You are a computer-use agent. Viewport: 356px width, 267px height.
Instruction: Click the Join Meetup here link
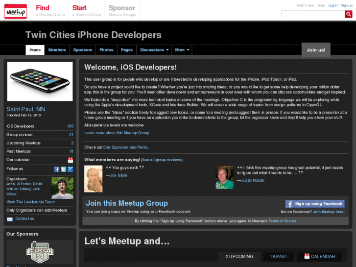point(328,212)
